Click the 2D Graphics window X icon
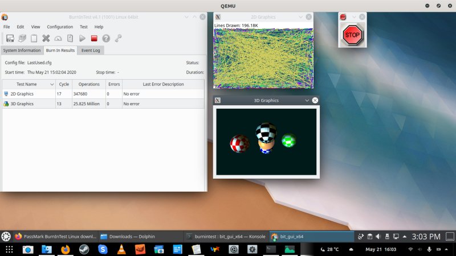The image size is (456, 256). click(x=218, y=17)
